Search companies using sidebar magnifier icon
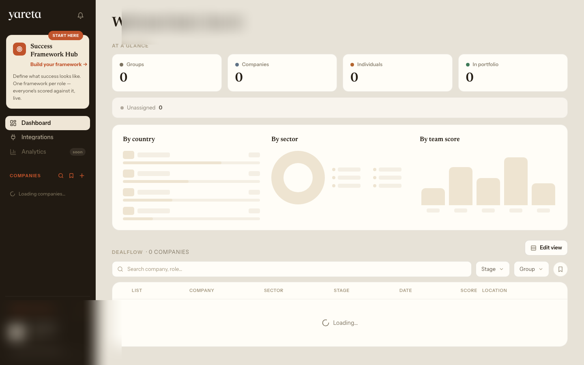 (x=61, y=176)
